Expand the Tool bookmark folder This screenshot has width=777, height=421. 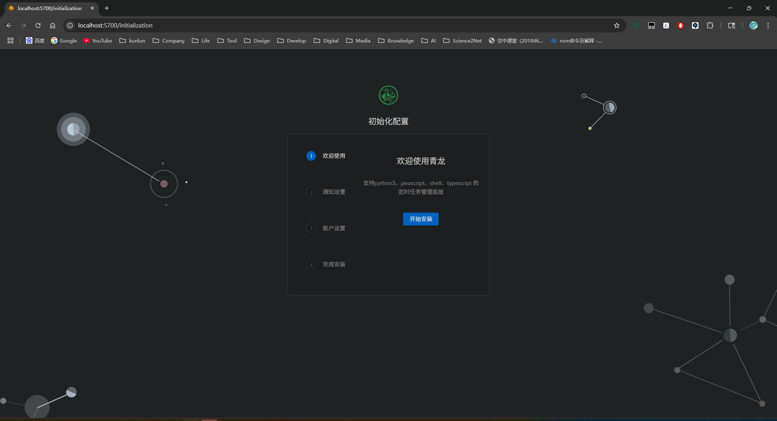pyautogui.click(x=227, y=40)
